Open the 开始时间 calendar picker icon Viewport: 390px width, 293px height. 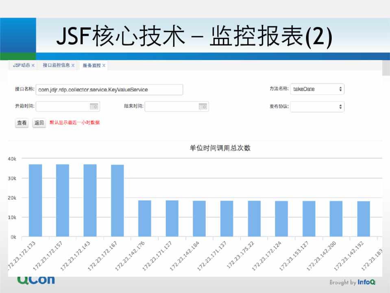[x=94, y=107]
